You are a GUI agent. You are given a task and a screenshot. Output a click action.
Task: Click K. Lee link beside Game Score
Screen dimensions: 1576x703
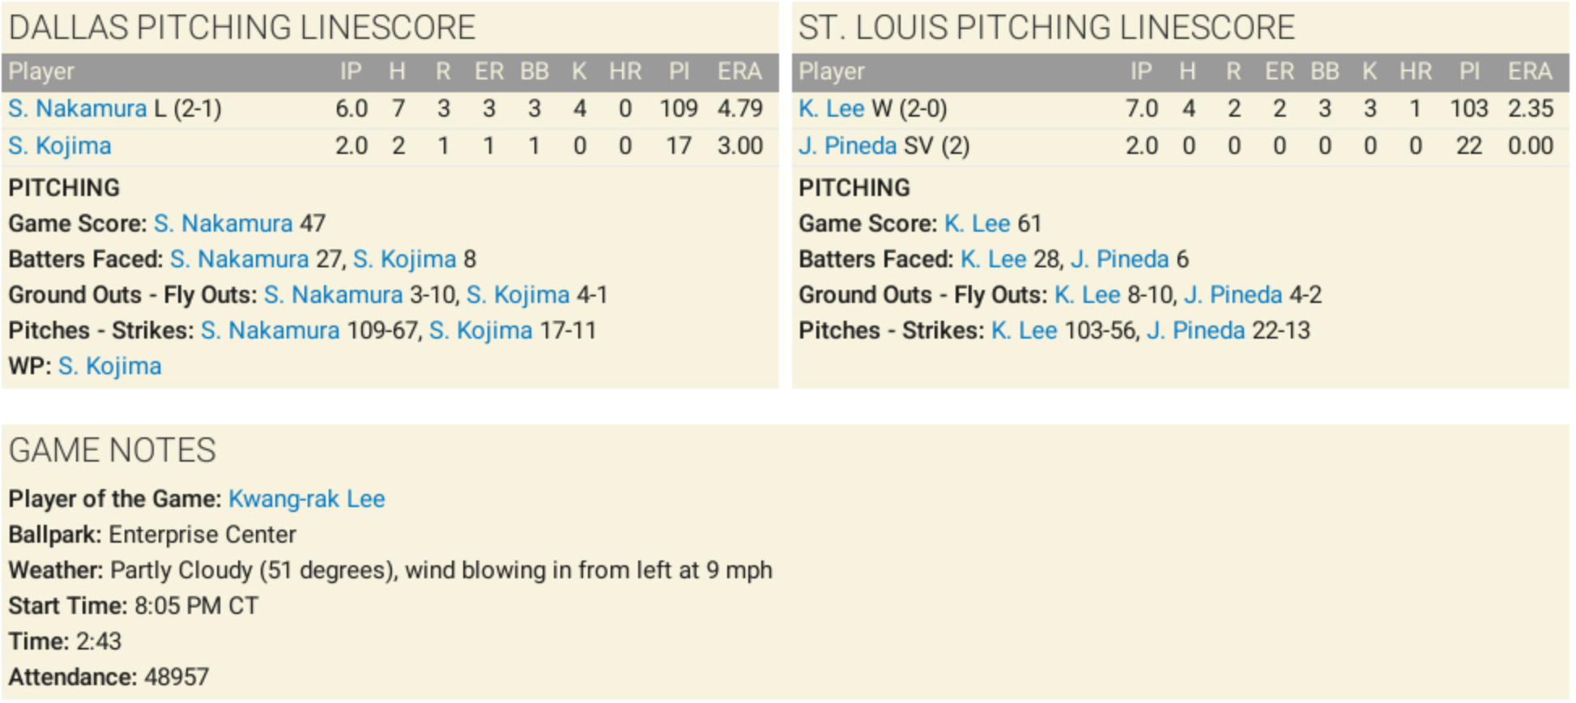pyautogui.click(x=977, y=224)
